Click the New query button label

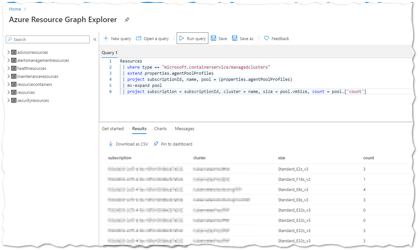coord(121,38)
